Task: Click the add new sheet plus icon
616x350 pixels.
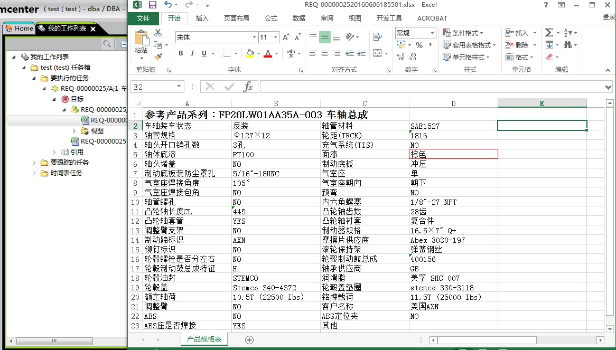Action: tap(249, 340)
